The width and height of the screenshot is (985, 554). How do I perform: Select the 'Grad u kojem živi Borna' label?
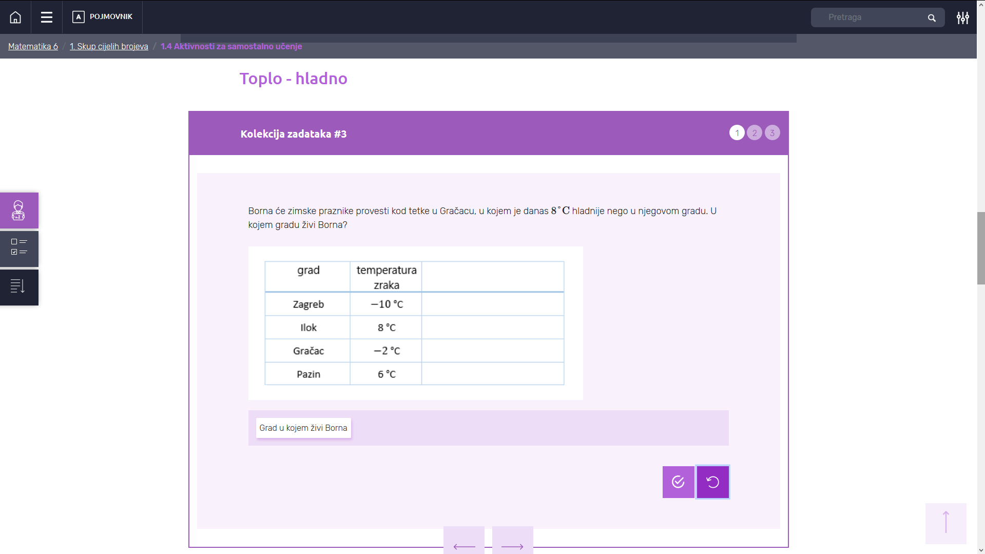[303, 428]
